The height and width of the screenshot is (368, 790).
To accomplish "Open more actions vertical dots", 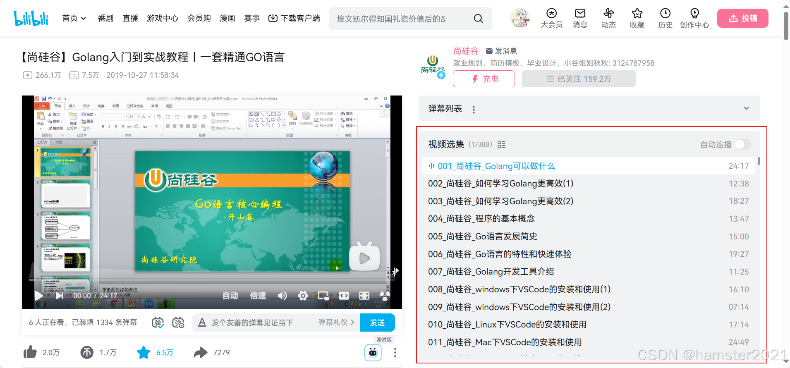I will [x=395, y=352].
